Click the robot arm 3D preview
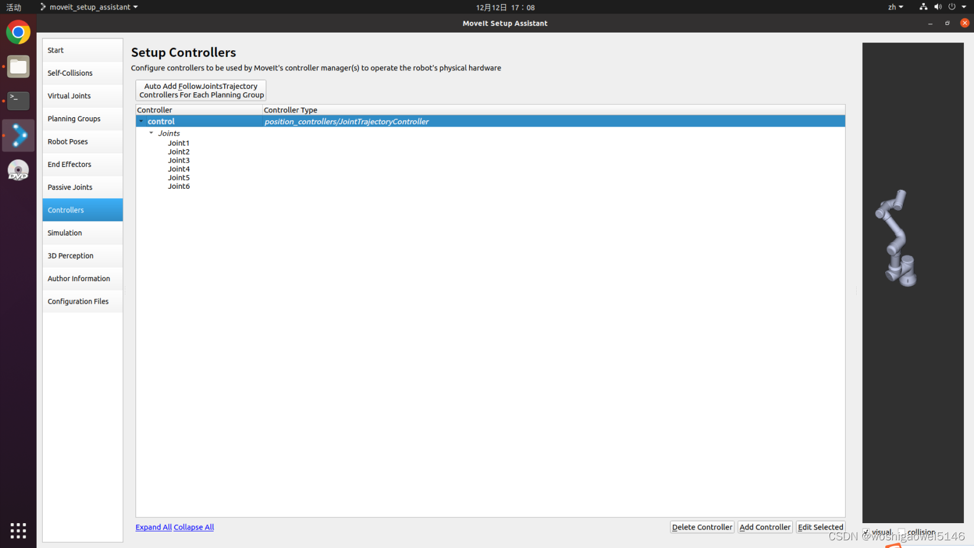The image size is (974, 548). pos(897,238)
